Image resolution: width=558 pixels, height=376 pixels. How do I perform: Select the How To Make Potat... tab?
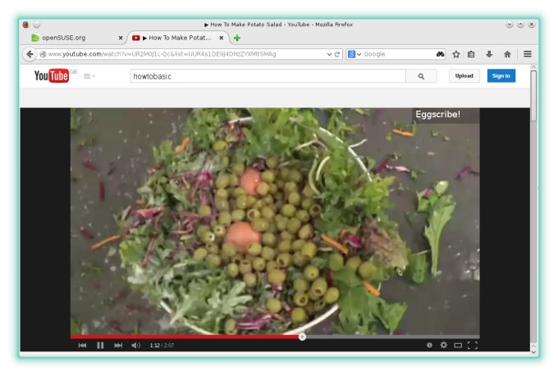177,38
